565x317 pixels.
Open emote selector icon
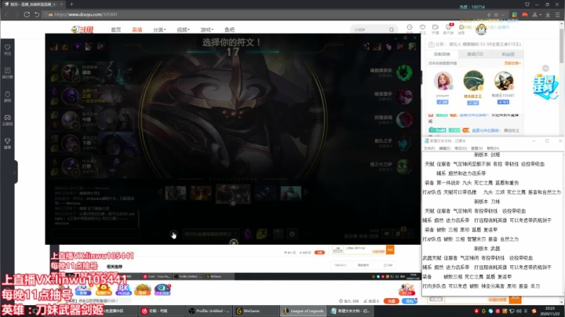pyautogui.click(x=292, y=234)
